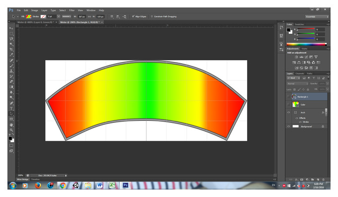Open the stroke line style dropdown
338x197 pixels.
click(x=67, y=16)
